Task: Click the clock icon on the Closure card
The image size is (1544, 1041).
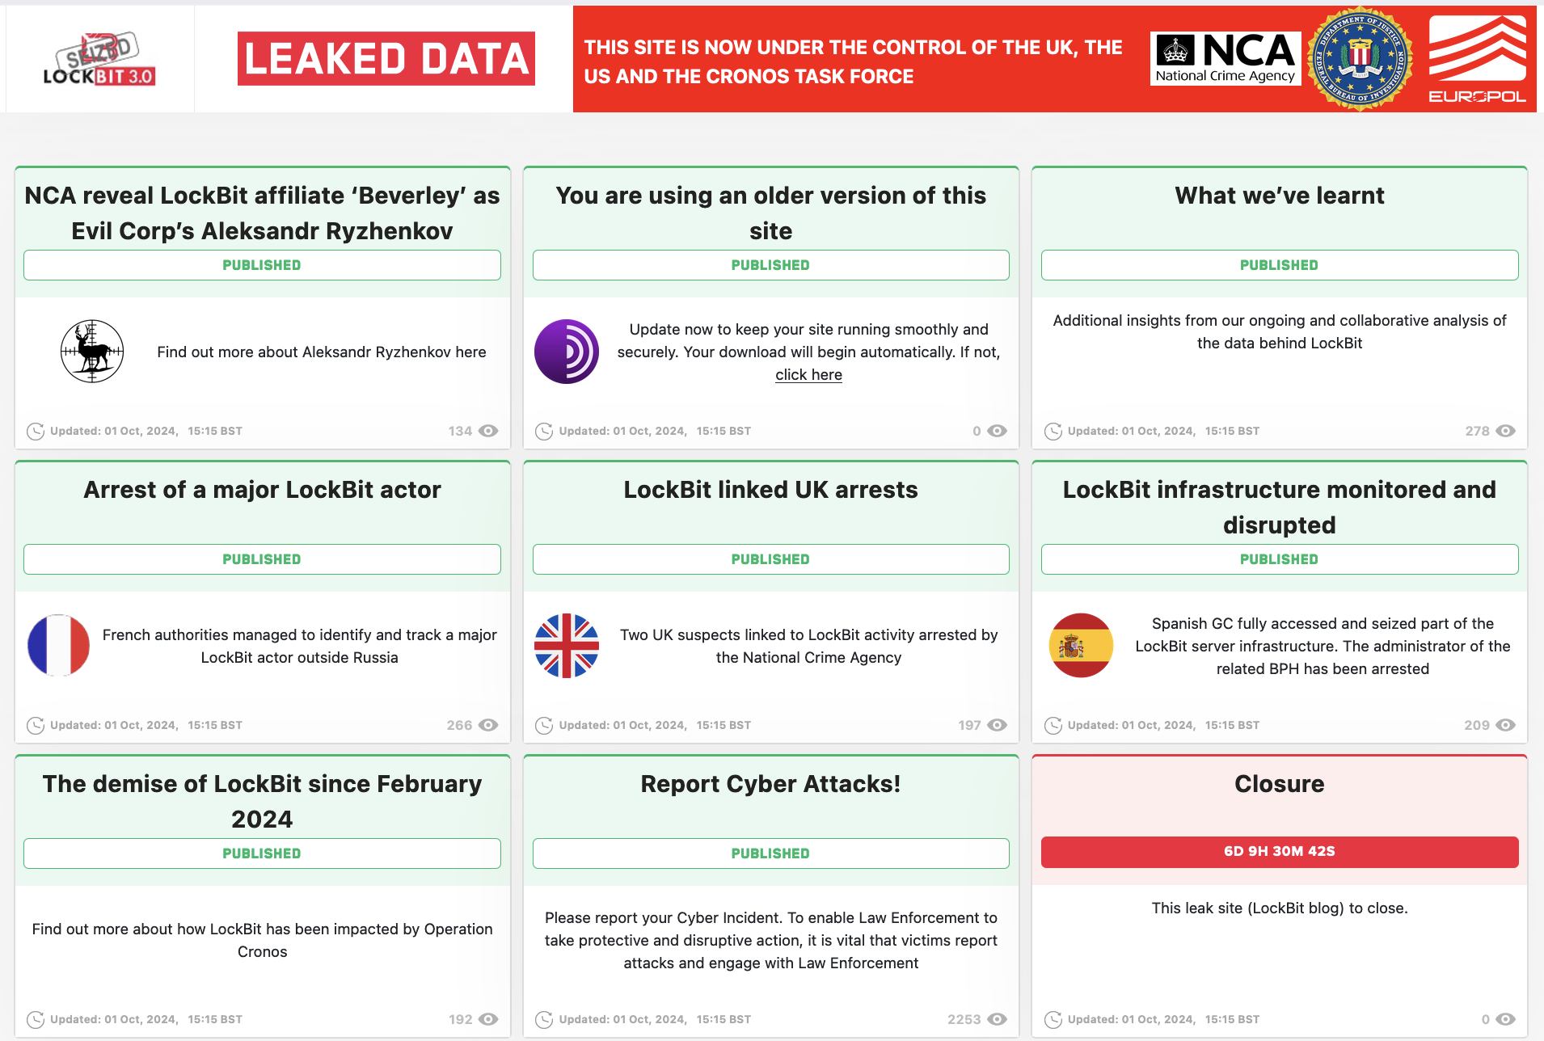Action: 1053,1019
